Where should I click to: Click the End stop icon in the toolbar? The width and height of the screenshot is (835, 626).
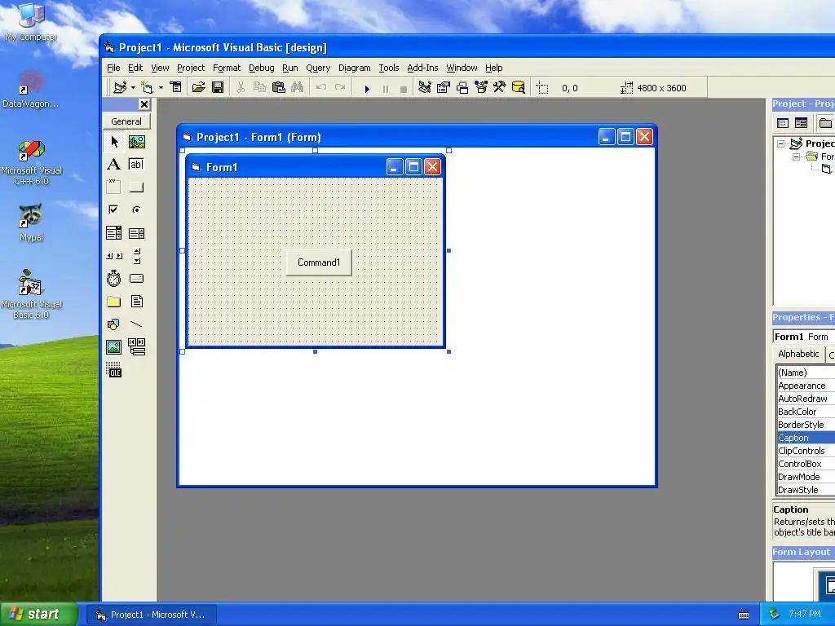(404, 88)
